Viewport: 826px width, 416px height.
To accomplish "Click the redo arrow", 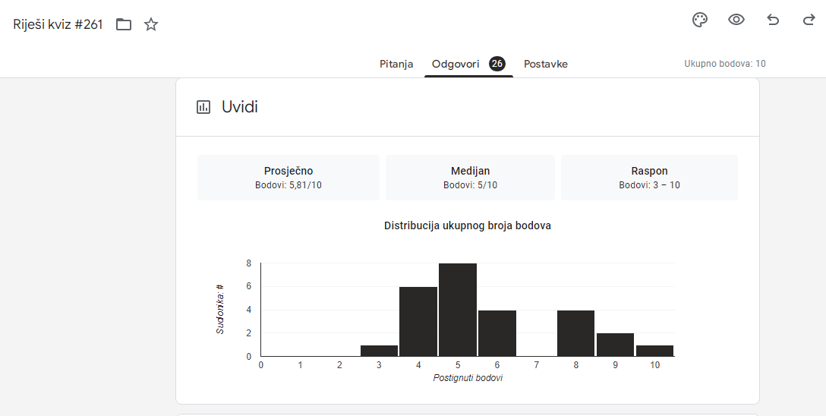I will tap(809, 20).
